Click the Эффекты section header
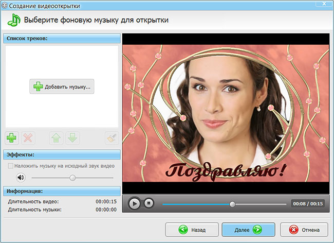 tap(62, 154)
